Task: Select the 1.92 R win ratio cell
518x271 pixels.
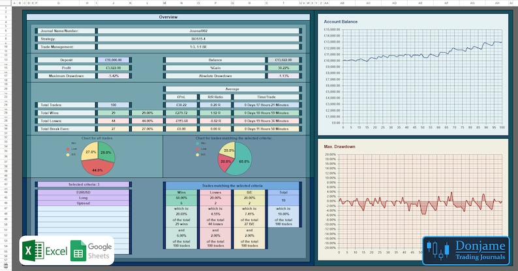Action: coord(215,113)
